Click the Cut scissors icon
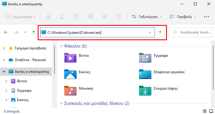The width and height of the screenshot is (215, 114). [x=48, y=16]
